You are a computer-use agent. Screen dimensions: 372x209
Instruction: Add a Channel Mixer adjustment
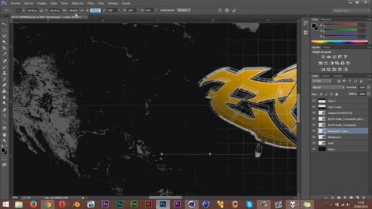(x=342, y=63)
